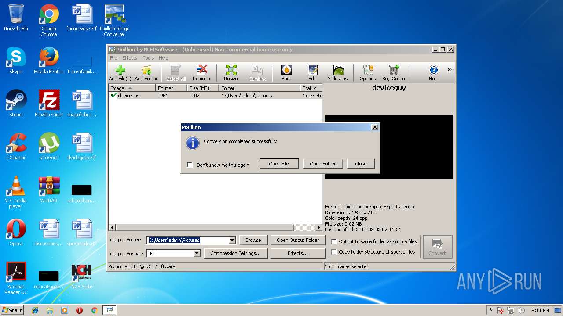
Task: Open NCH Suite desktop shortcut
Action: (82, 277)
